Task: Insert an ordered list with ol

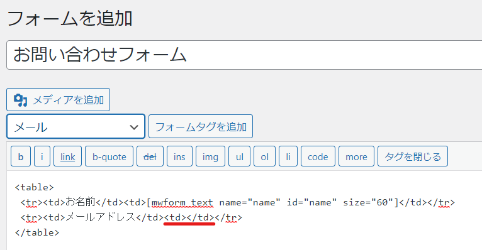Action: tap(264, 156)
